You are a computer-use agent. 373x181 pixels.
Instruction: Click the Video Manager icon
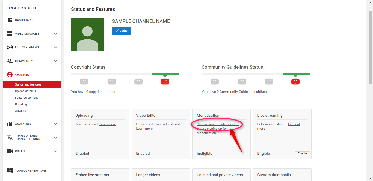pyautogui.click(x=10, y=34)
